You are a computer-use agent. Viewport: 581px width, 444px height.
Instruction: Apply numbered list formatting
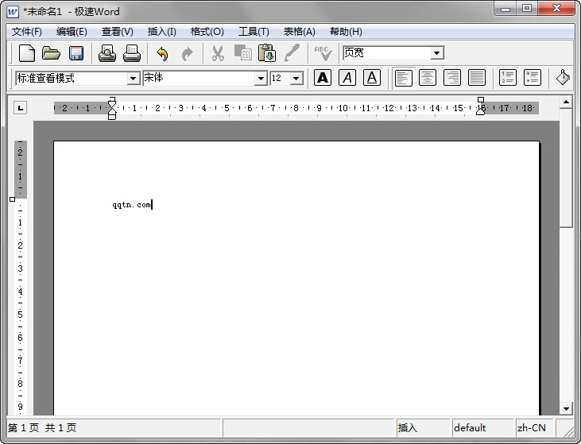click(x=508, y=78)
